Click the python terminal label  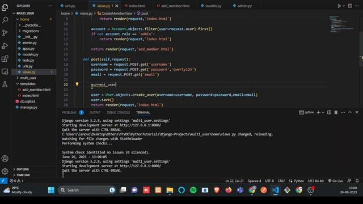(x=307, y=112)
